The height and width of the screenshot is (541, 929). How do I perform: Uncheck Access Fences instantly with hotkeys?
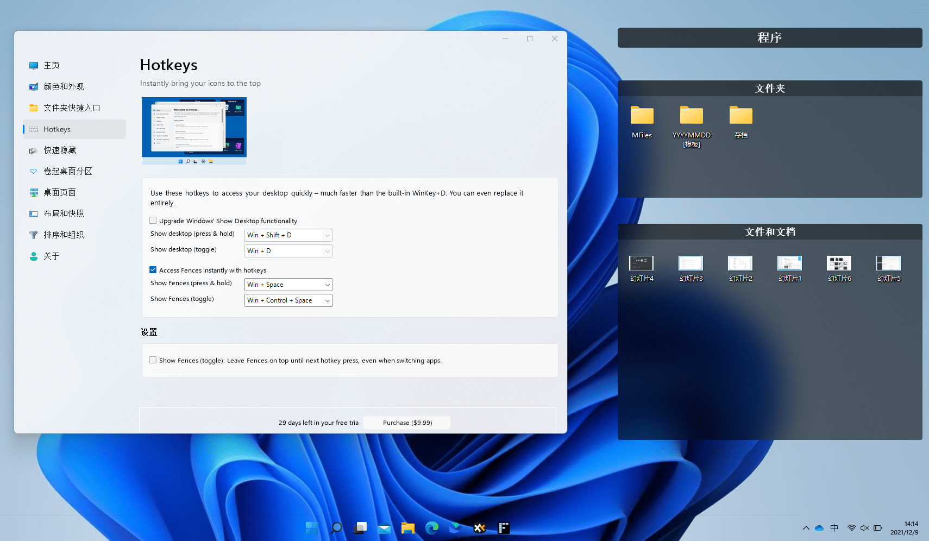(153, 270)
